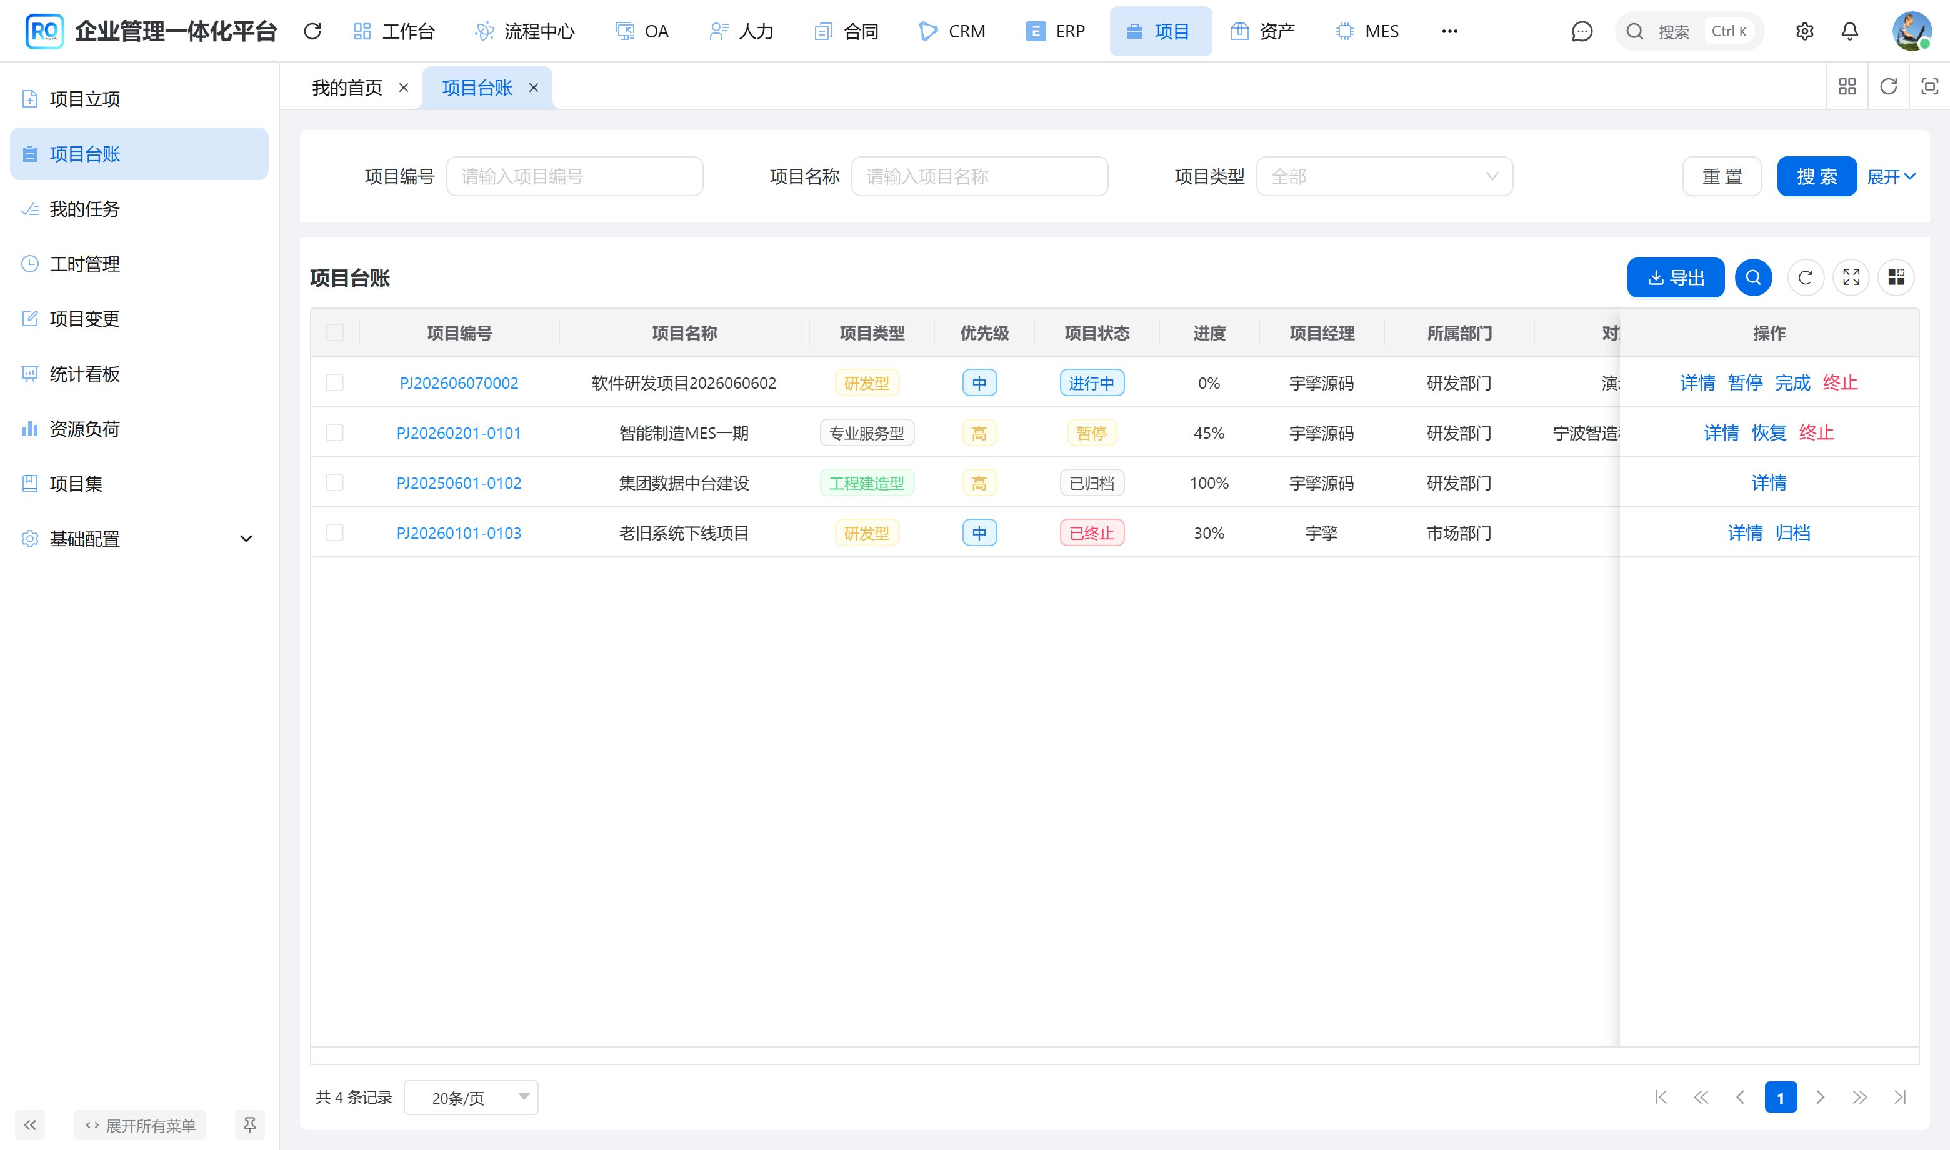This screenshot has width=1950, height=1150.
Task: Click the top bar refresh icon next to platform title
Action: point(312,31)
